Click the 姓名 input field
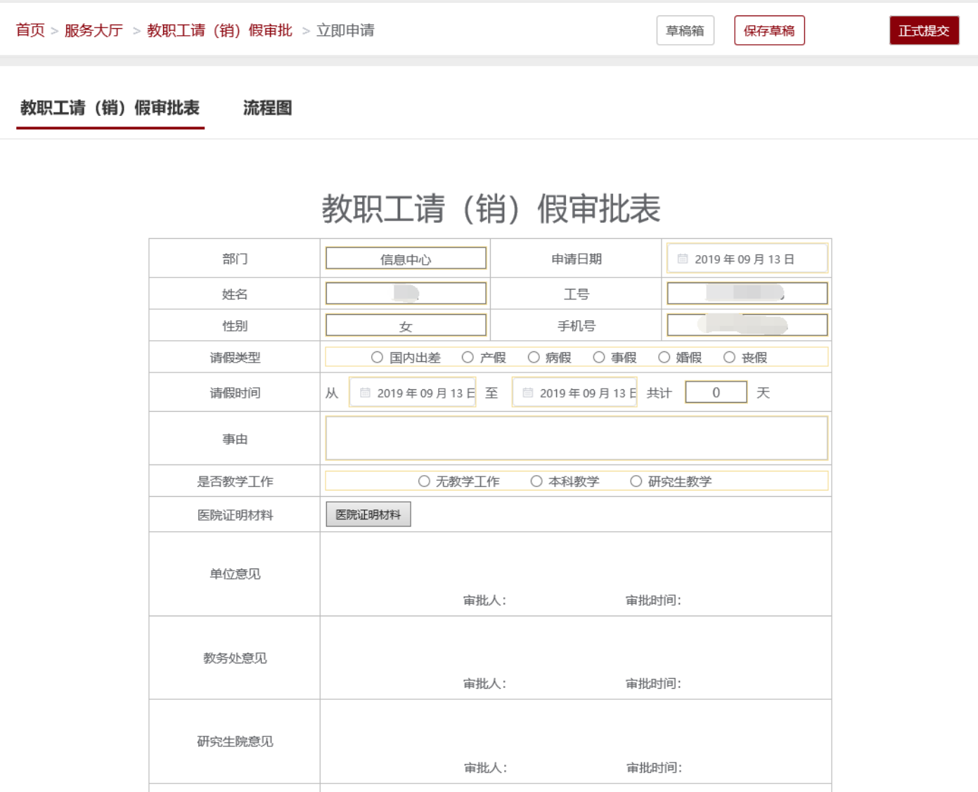Image resolution: width=978 pixels, height=792 pixels. (x=406, y=293)
